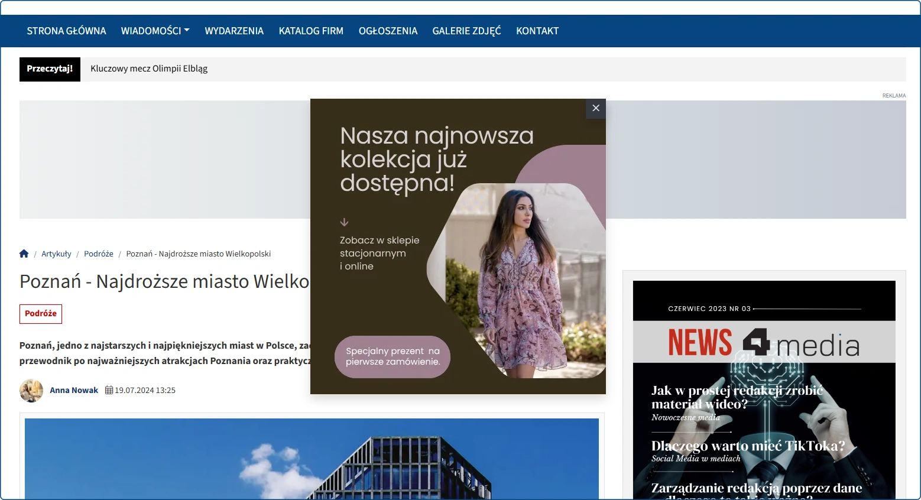Go to the Wydarzenia page
This screenshot has height=500, width=921.
[234, 31]
